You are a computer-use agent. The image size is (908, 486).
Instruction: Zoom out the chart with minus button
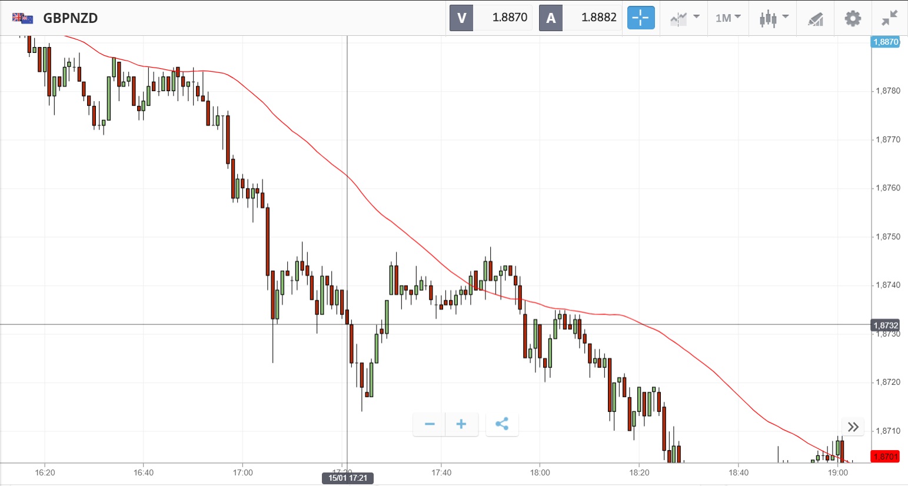[x=430, y=424]
